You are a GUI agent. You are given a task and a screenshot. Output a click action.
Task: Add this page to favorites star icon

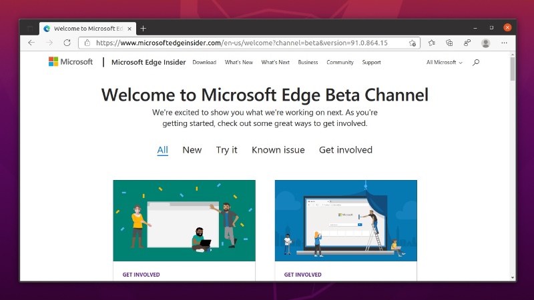[413, 43]
